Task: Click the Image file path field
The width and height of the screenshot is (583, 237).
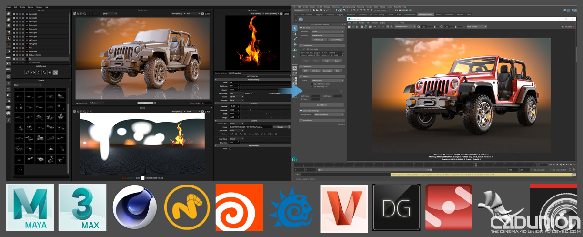Action: pyautogui.click(x=251, y=127)
